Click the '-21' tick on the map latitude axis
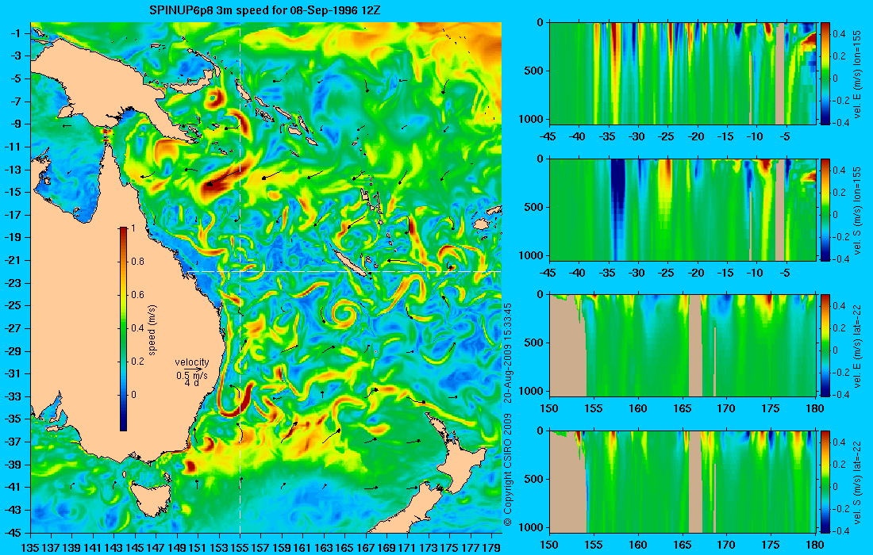 coord(13,260)
